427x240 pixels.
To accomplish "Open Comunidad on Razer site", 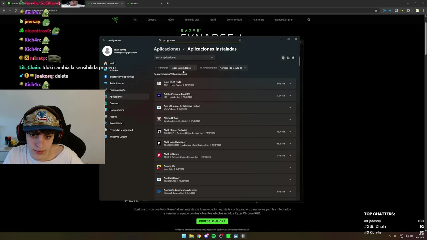I will pyautogui.click(x=234, y=20).
